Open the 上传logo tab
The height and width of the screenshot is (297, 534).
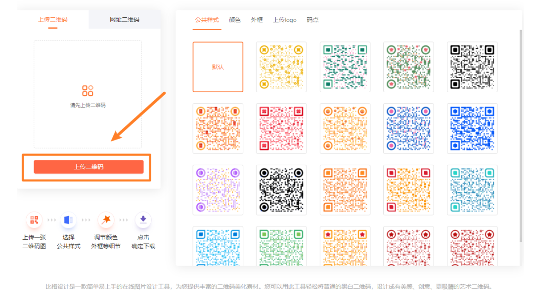(x=285, y=20)
